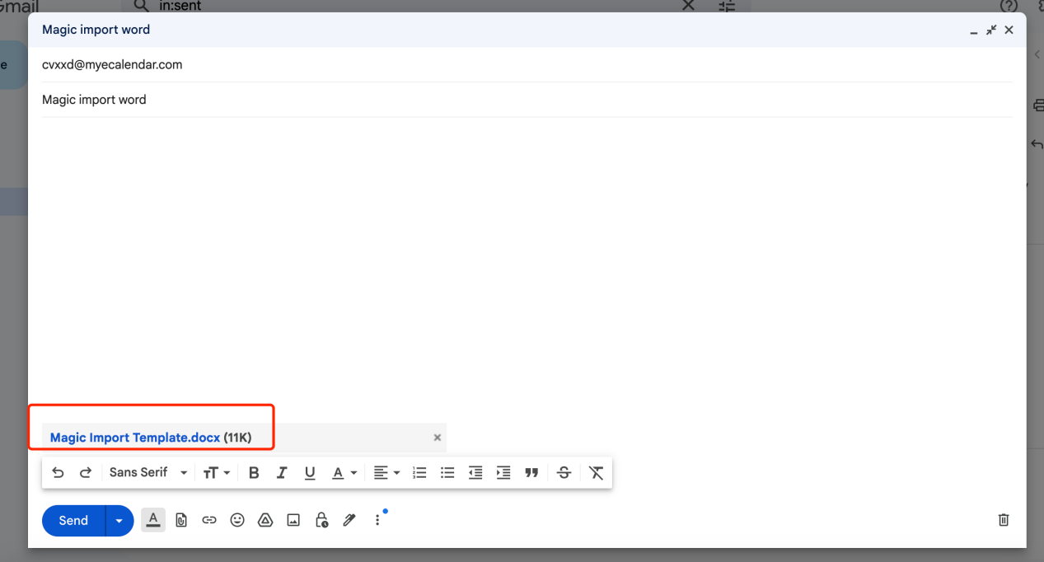
Task: Open the emoji picker
Action: tap(237, 520)
